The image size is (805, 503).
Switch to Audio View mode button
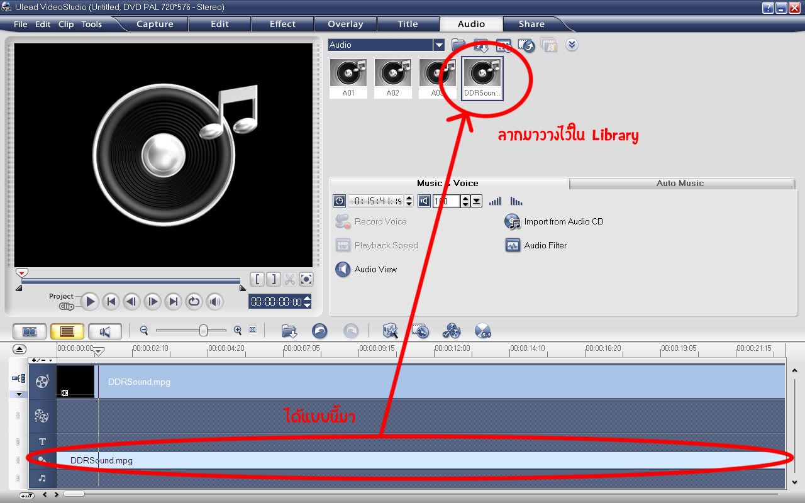(x=105, y=331)
